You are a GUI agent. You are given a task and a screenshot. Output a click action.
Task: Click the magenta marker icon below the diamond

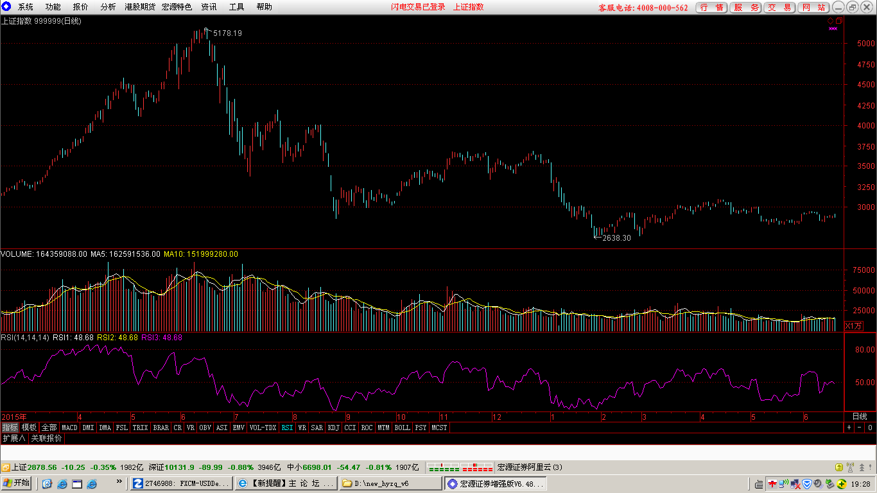(833, 28)
